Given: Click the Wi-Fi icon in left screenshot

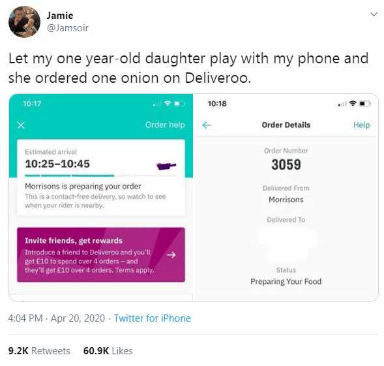Looking at the screenshot, I should (168, 104).
